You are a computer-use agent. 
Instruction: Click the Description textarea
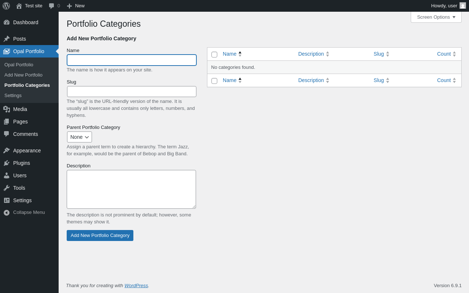[x=131, y=189]
